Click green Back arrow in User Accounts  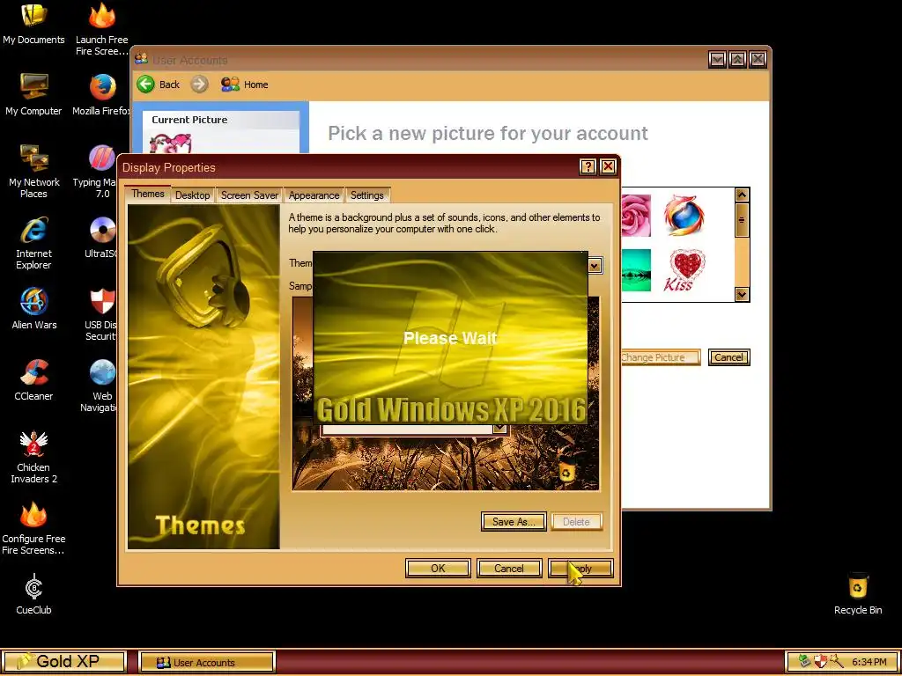click(x=145, y=84)
